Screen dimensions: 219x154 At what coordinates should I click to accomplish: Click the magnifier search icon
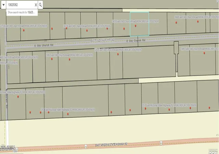[40, 5]
